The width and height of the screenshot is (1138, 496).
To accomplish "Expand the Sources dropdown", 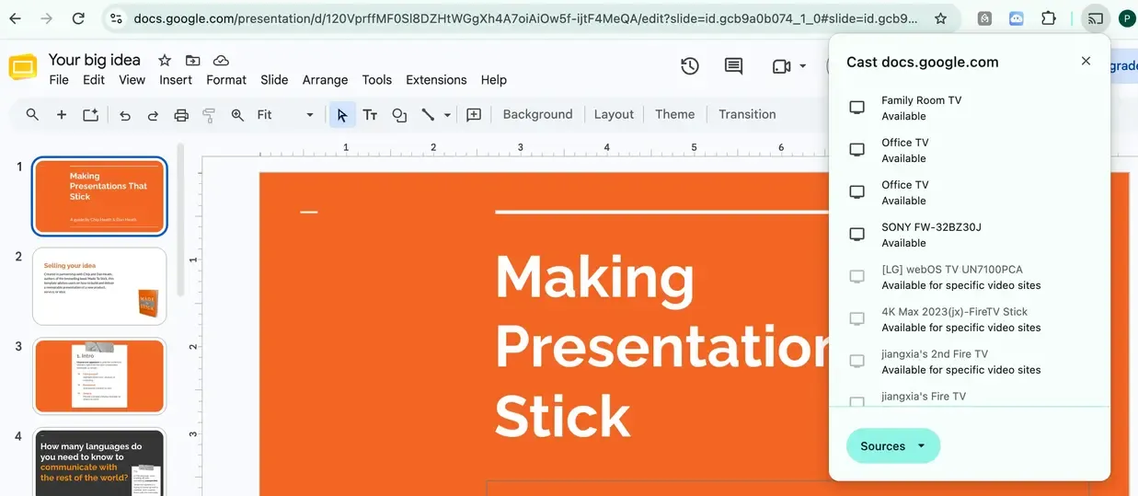I will point(893,446).
